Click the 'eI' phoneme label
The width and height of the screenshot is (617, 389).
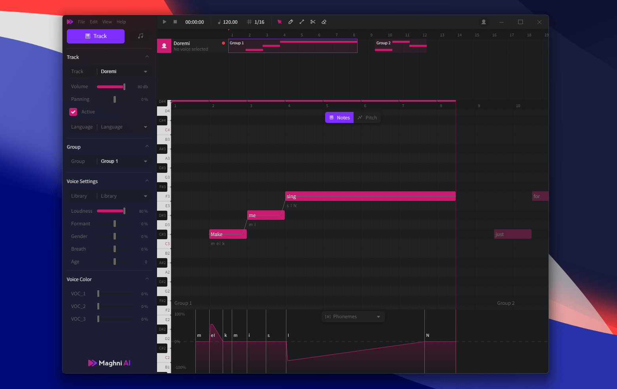[x=213, y=335]
